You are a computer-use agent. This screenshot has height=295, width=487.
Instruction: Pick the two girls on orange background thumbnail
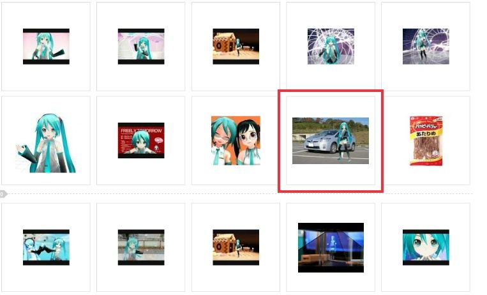(x=236, y=140)
